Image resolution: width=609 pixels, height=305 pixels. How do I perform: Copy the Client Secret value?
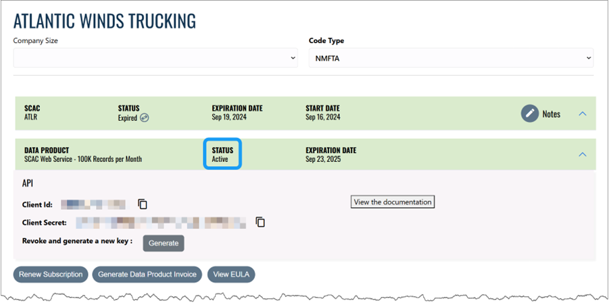click(x=260, y=222)
